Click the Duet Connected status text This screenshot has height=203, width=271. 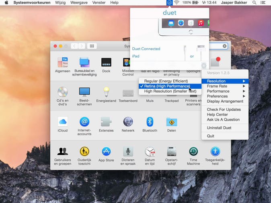[146, 49]
